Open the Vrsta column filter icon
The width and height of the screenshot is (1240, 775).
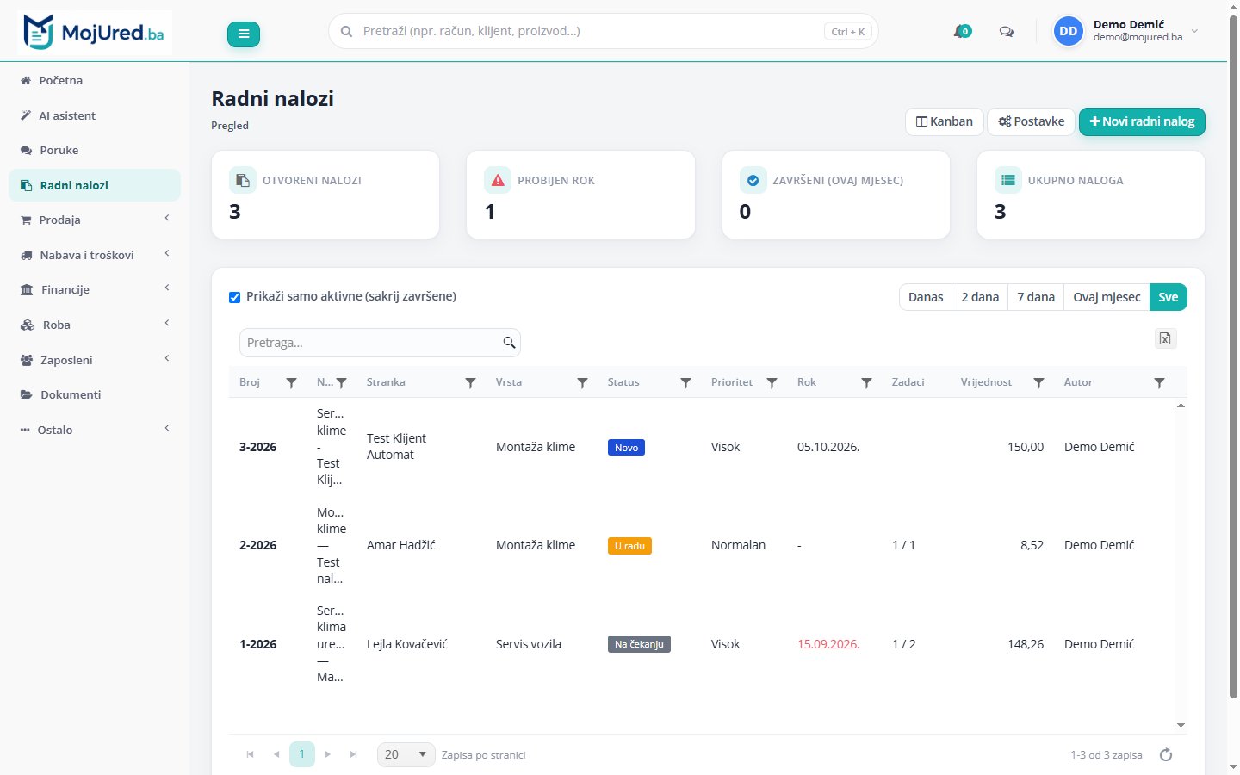point(582,383)
